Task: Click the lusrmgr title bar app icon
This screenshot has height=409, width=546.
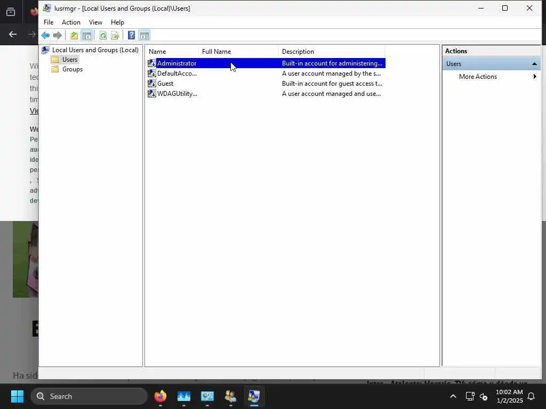Action: pyautogui.click(x=47, y=8)
